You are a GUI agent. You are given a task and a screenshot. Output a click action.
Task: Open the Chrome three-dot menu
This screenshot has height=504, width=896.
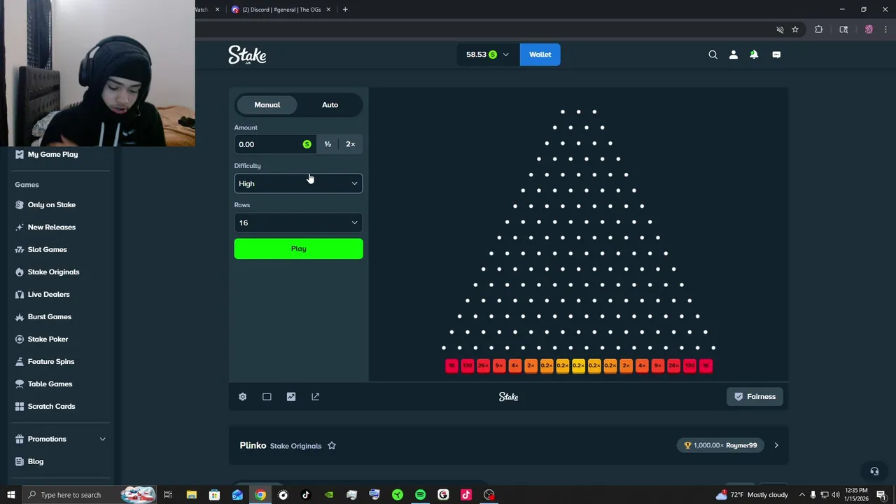click(885, 29)
